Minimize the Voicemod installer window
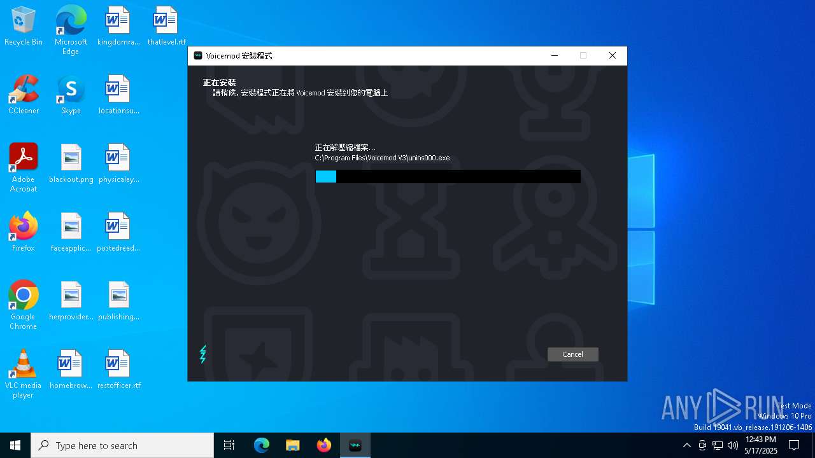815x458 pixels. (x=555, y=56)
